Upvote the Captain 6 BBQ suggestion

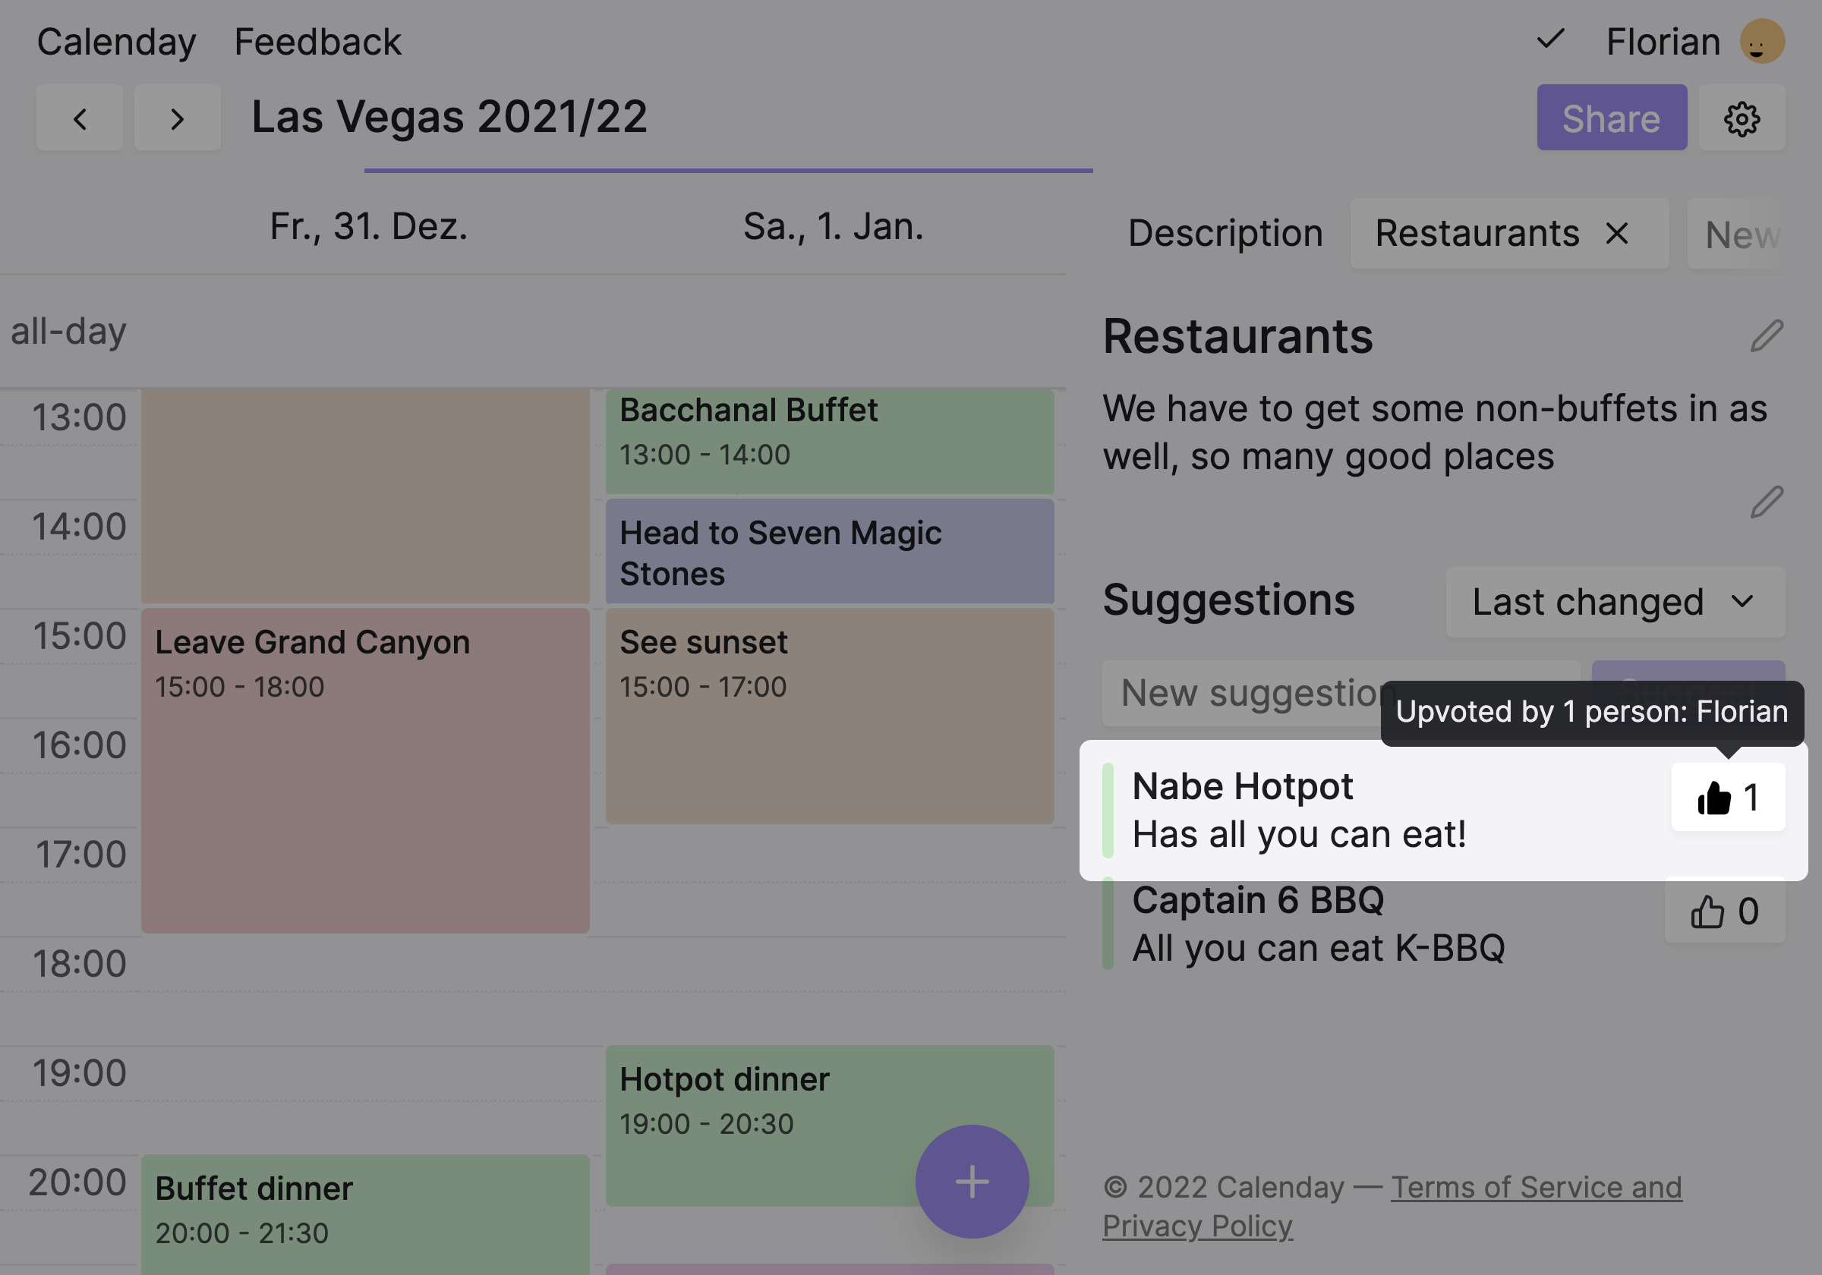1724,911
